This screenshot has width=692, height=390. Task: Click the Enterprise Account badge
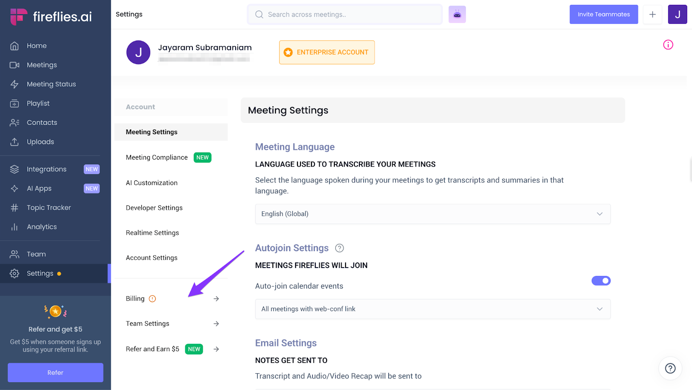click(327, 52)
